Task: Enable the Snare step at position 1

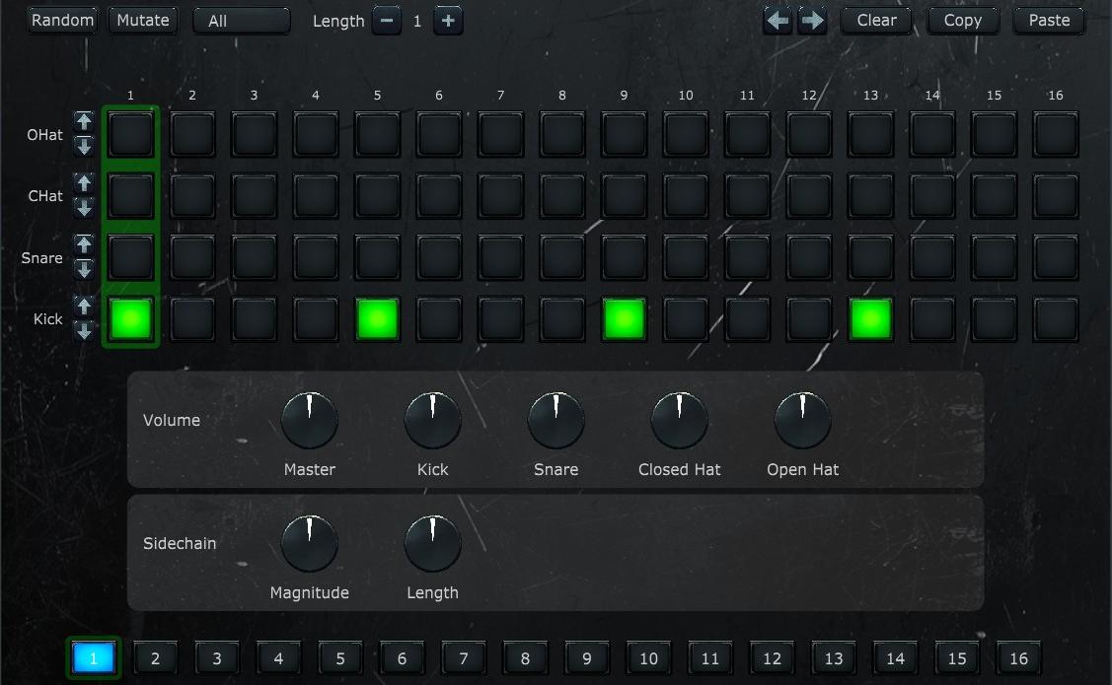Action: pos(130,257)
